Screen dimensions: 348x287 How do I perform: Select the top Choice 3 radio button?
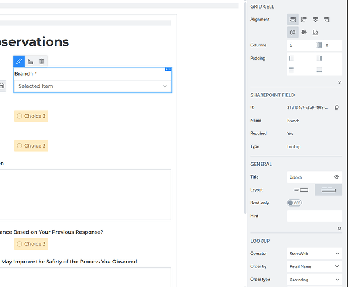click(x=20, y=116)
